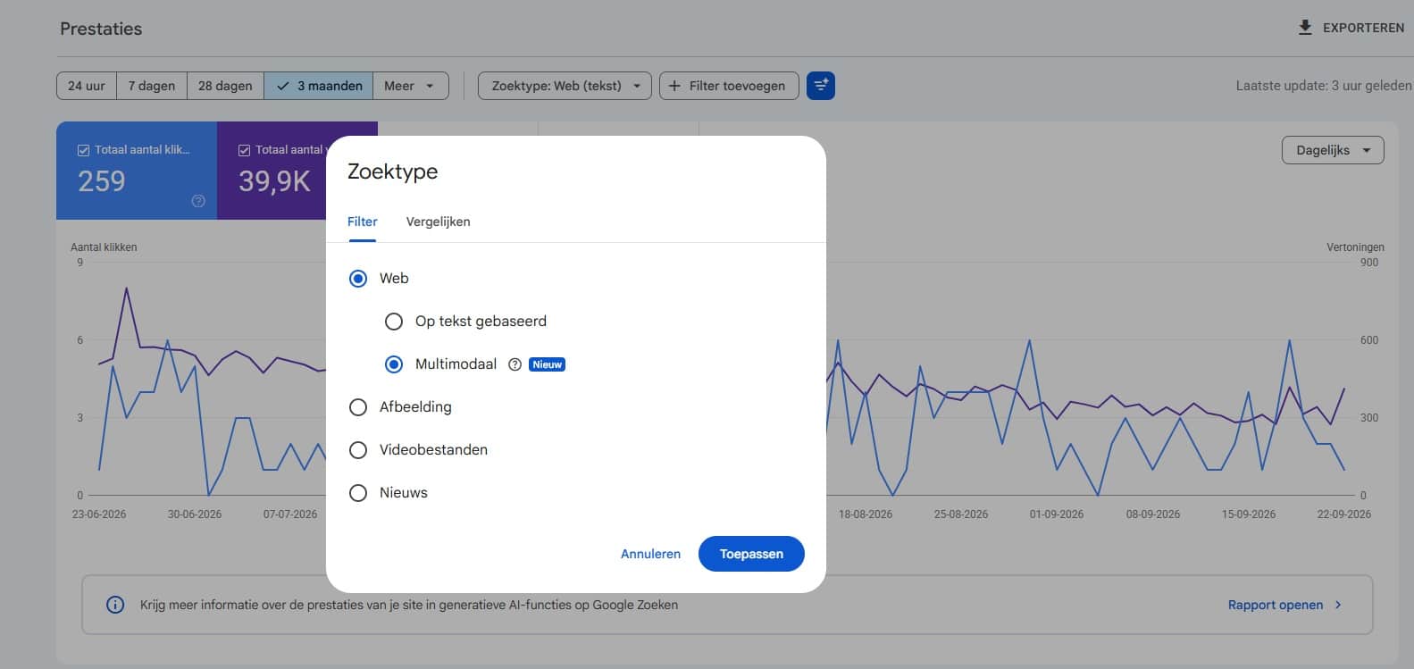Click the Vertoningen axis label

[x=1355, y=247]
